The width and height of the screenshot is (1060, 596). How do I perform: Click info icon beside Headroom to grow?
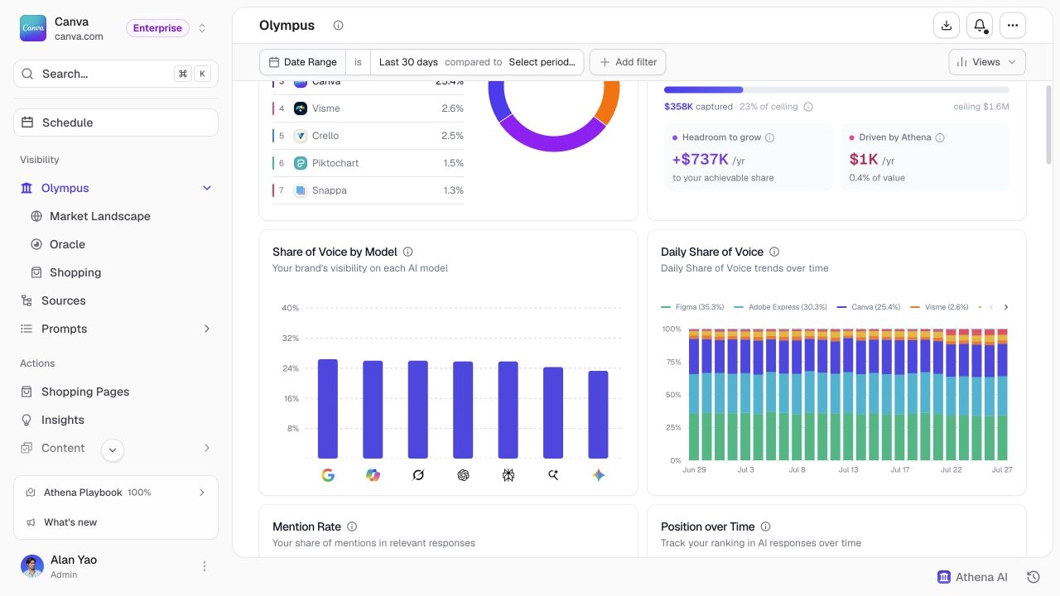769,137
